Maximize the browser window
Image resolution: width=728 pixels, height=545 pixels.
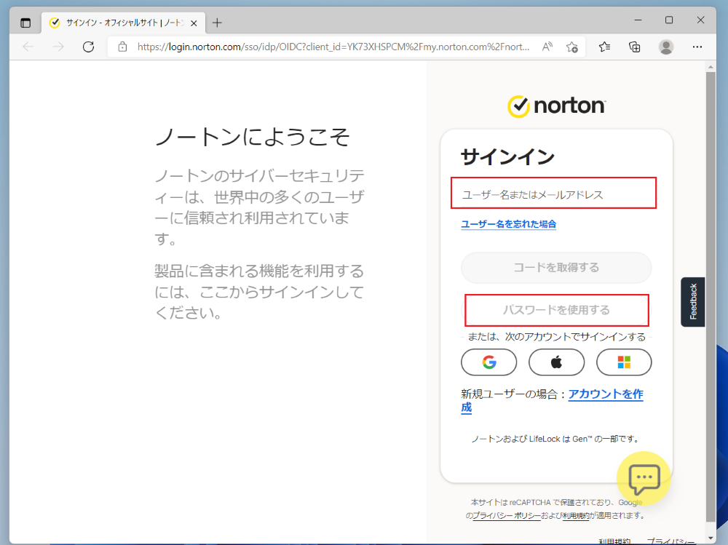[x=668, y=20]
